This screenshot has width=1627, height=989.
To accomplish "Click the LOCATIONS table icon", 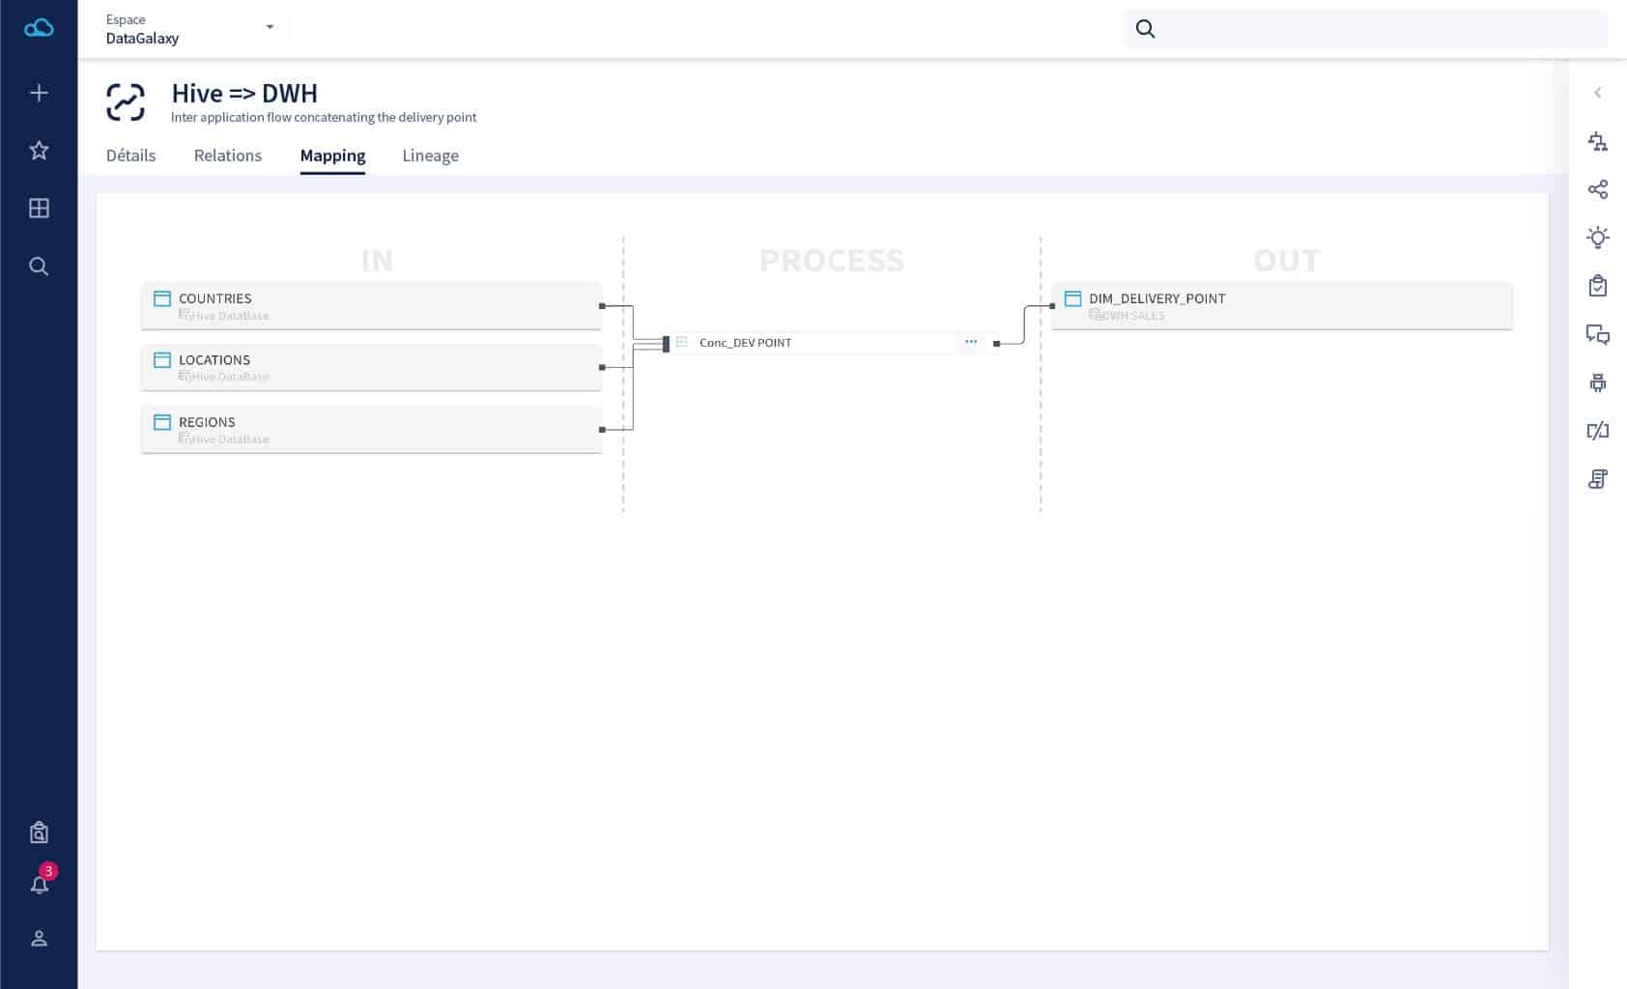I will tap(162, 360).
